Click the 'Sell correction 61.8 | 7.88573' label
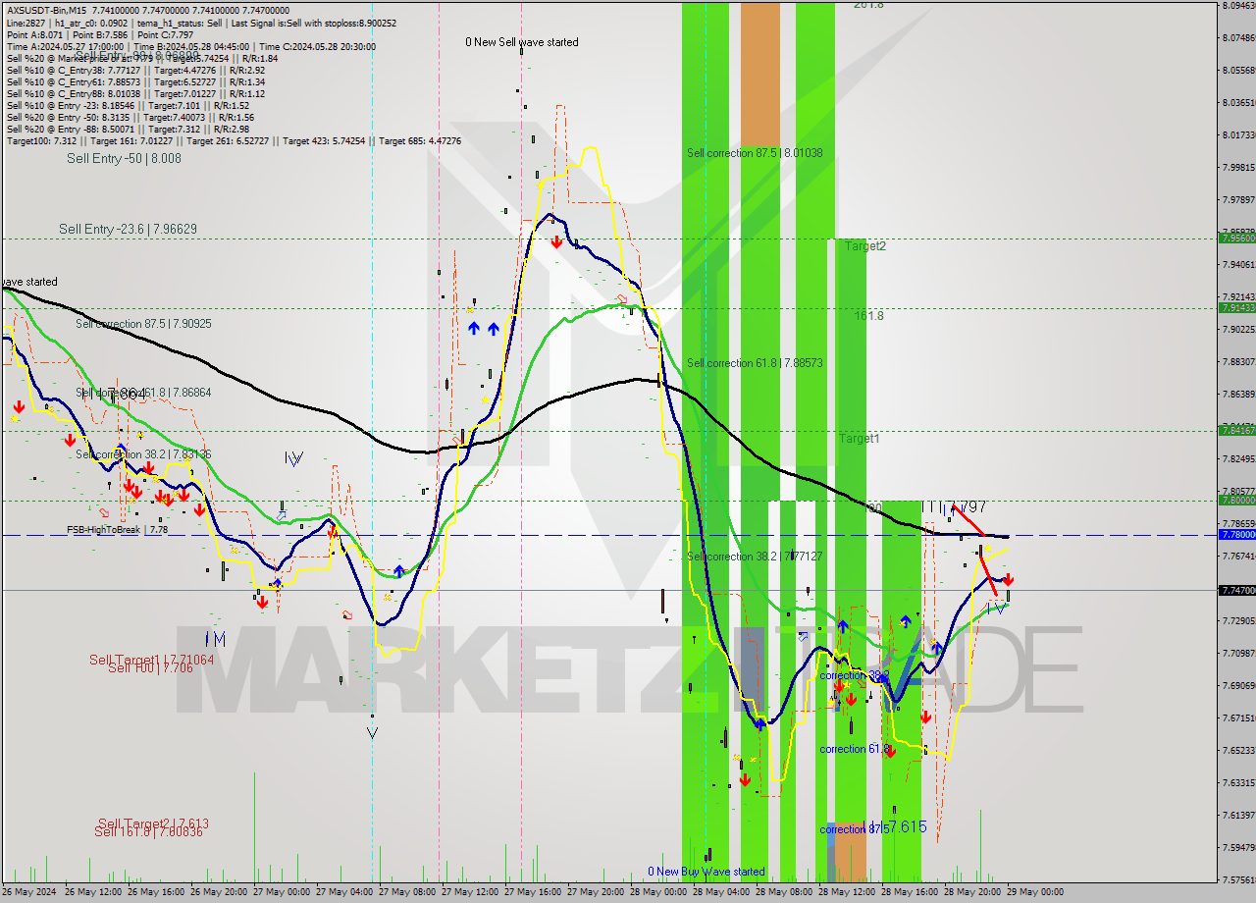The image size is (1256, 903). coord(755,363)
